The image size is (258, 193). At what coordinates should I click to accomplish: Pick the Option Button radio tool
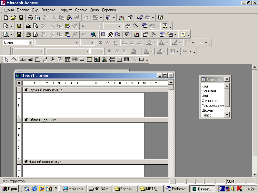click(53, 60)
